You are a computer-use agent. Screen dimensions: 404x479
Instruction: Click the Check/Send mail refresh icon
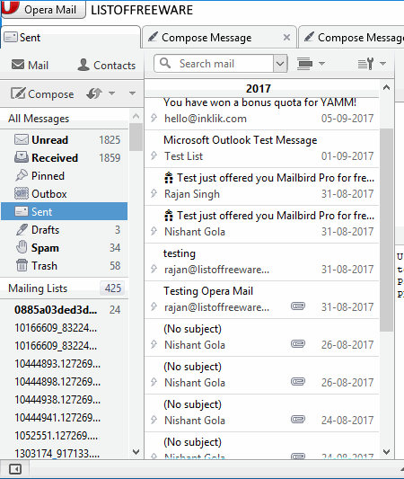(94, 93)
